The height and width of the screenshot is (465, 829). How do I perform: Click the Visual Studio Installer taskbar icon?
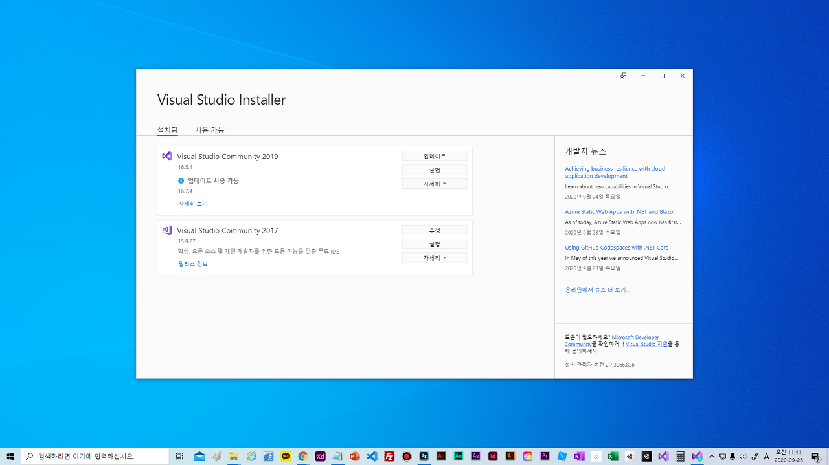tap(697, 456)
